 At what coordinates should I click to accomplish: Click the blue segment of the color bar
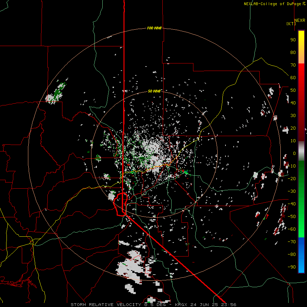(x=301, y=255)
